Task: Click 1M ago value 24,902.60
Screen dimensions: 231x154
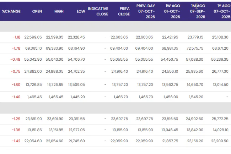Action: coord(194,119)
